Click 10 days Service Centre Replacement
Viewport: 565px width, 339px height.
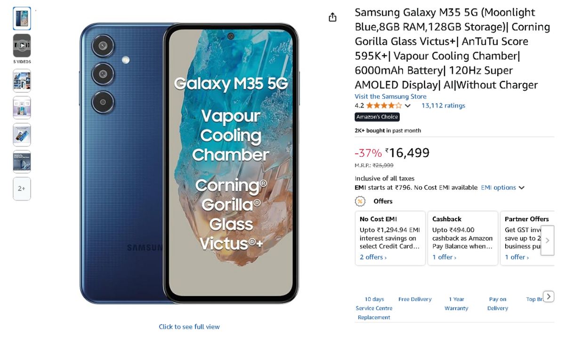click(x=374, y=308)
